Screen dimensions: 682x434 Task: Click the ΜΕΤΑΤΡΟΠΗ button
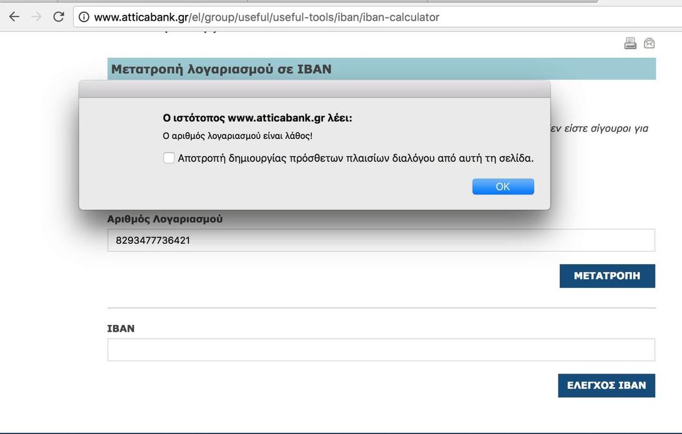(x=607, y=276)
